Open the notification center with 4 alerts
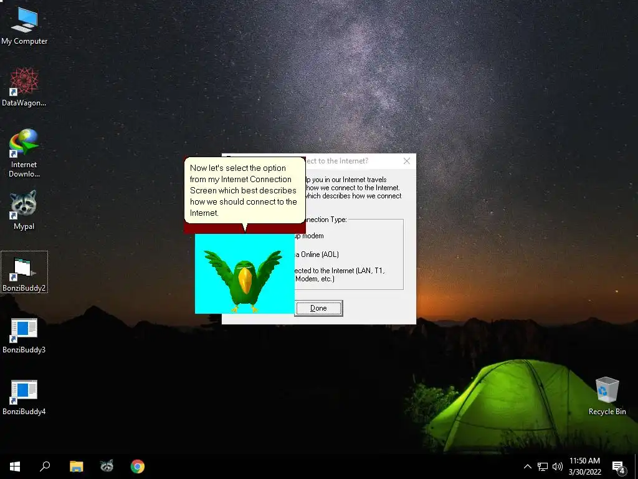 click(619, 467)
